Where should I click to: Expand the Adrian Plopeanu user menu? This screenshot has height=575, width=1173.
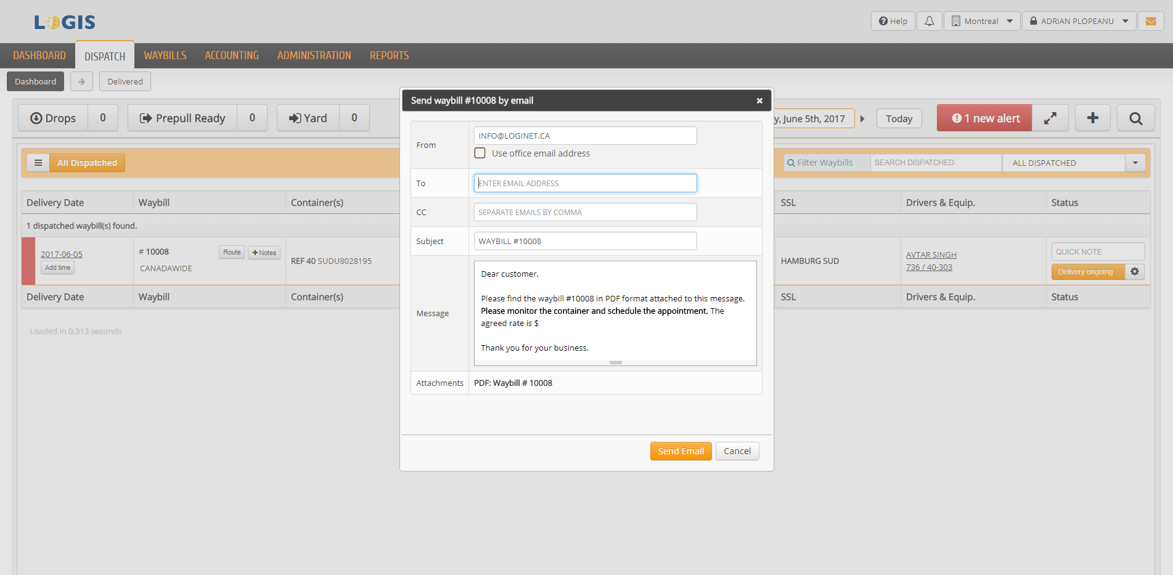pos(1079,21)
